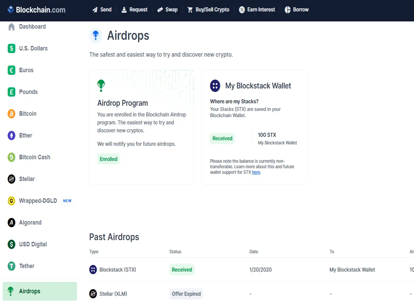Click the Blockstack (STX) row icon
Image resolution: width=414 pixels, height=303 pixels.
pos(93,269)
